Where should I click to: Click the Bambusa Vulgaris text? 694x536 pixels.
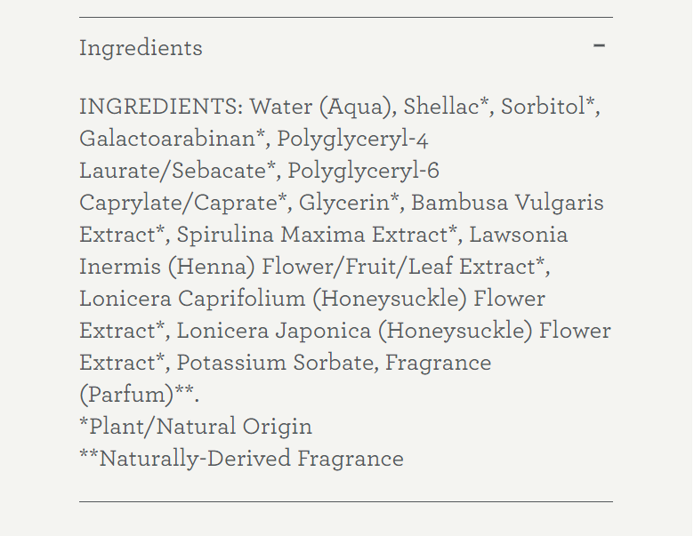[x=507, y=204]
